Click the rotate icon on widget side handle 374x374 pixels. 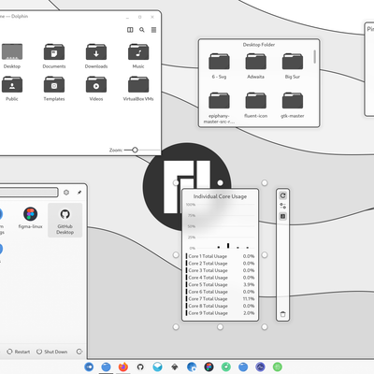click(x=282, y=195)
